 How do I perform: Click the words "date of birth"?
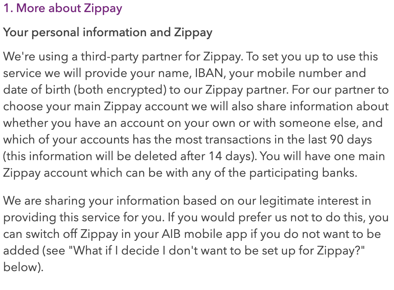tap(37, 90)
